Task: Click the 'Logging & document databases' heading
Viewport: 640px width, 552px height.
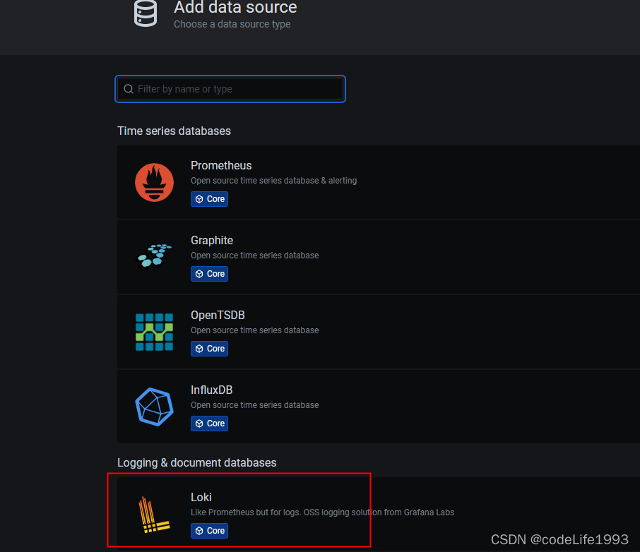Action: point(197,462)
